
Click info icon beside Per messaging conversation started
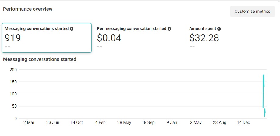[x=169, y=29]
